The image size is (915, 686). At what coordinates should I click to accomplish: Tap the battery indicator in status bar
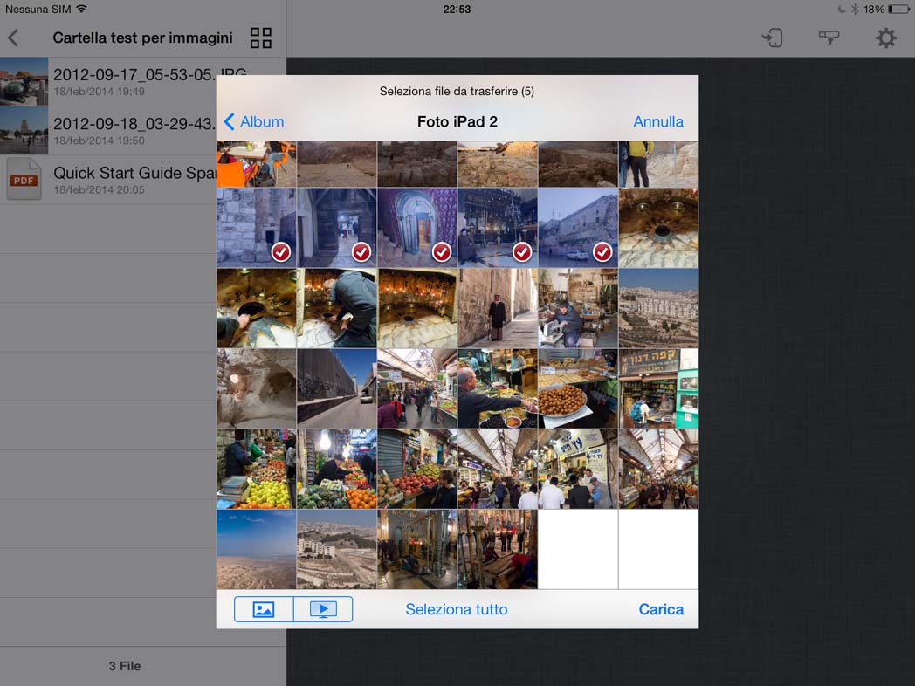point(898,10)
